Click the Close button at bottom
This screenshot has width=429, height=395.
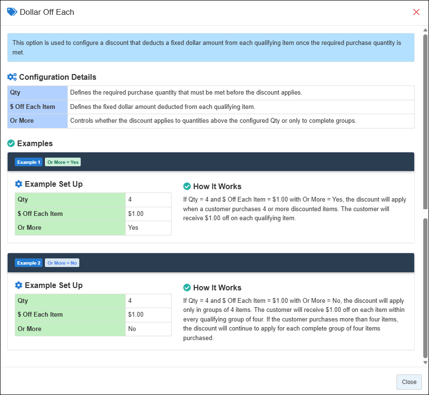409,382
